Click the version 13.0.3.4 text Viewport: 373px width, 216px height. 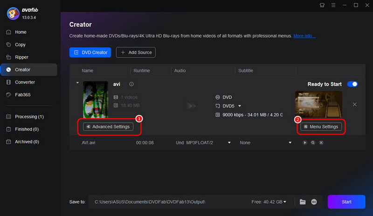tap(29, 18)
